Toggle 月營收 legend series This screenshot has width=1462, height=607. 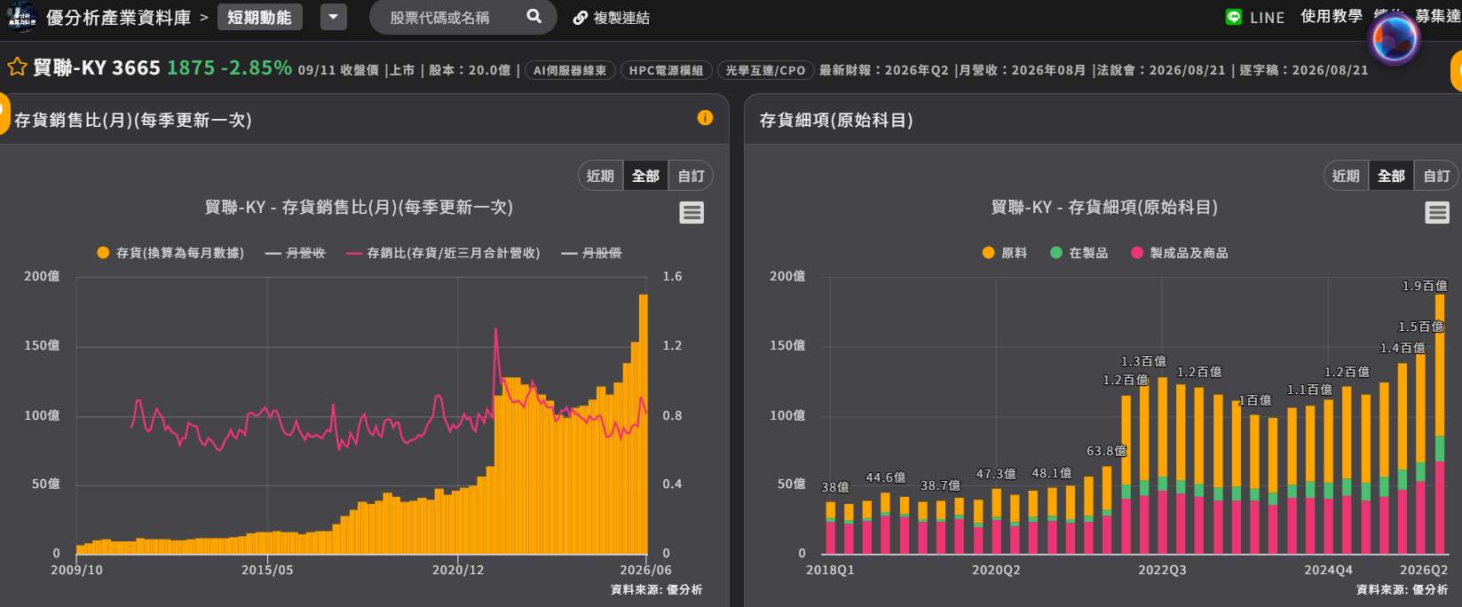(x=296, y=253)
